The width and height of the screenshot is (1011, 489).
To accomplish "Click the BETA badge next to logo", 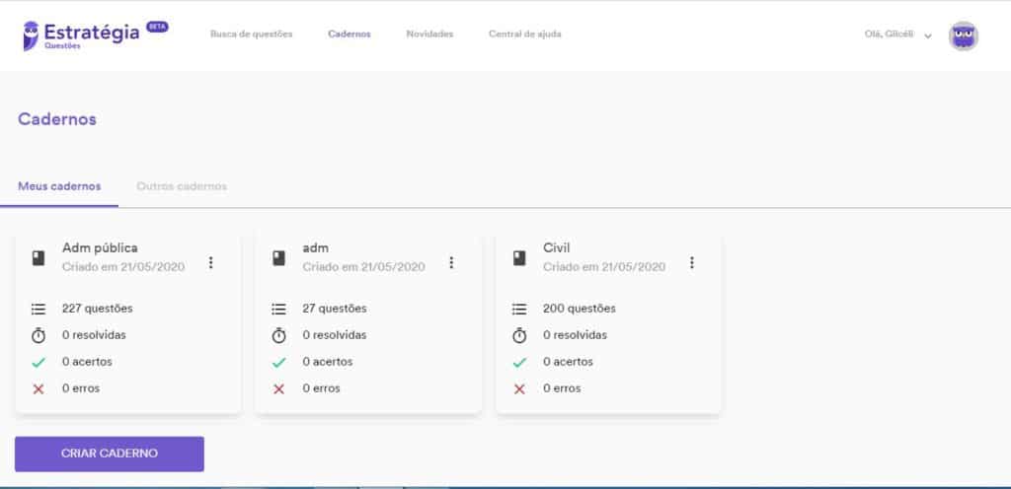I will (157, 27).
